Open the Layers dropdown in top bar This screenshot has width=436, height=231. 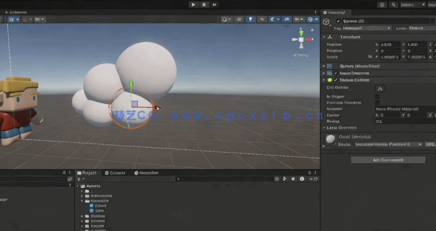(413, 5)
